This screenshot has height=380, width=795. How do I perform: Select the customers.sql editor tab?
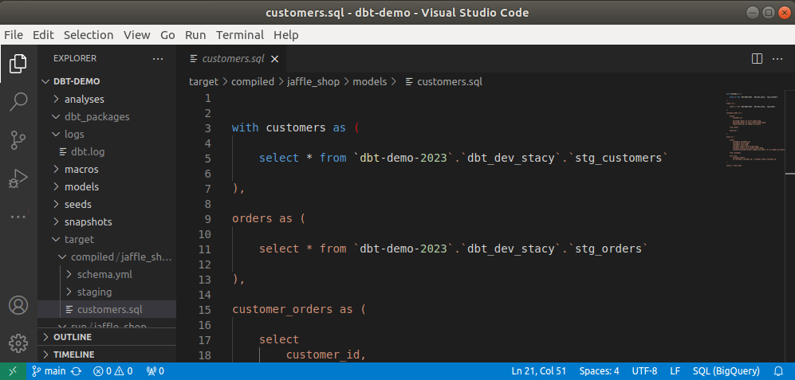click(232, 59)
